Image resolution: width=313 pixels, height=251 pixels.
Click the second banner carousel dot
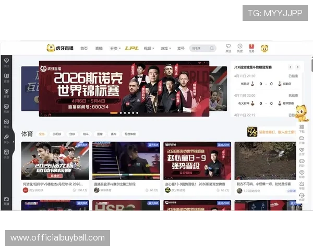pyautogui.click(x=121, y=113)
